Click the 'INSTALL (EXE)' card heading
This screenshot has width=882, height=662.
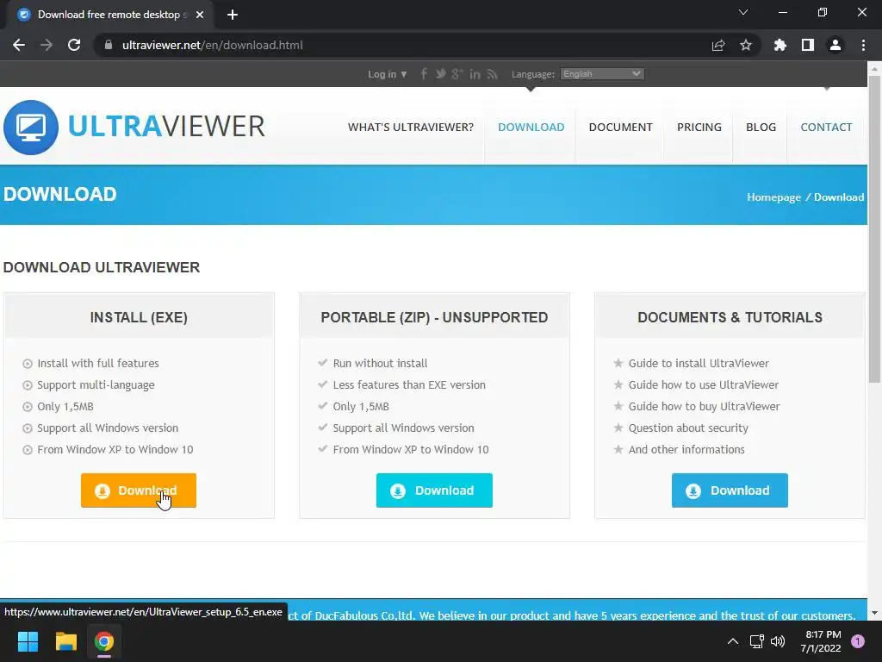click(139, 317)
